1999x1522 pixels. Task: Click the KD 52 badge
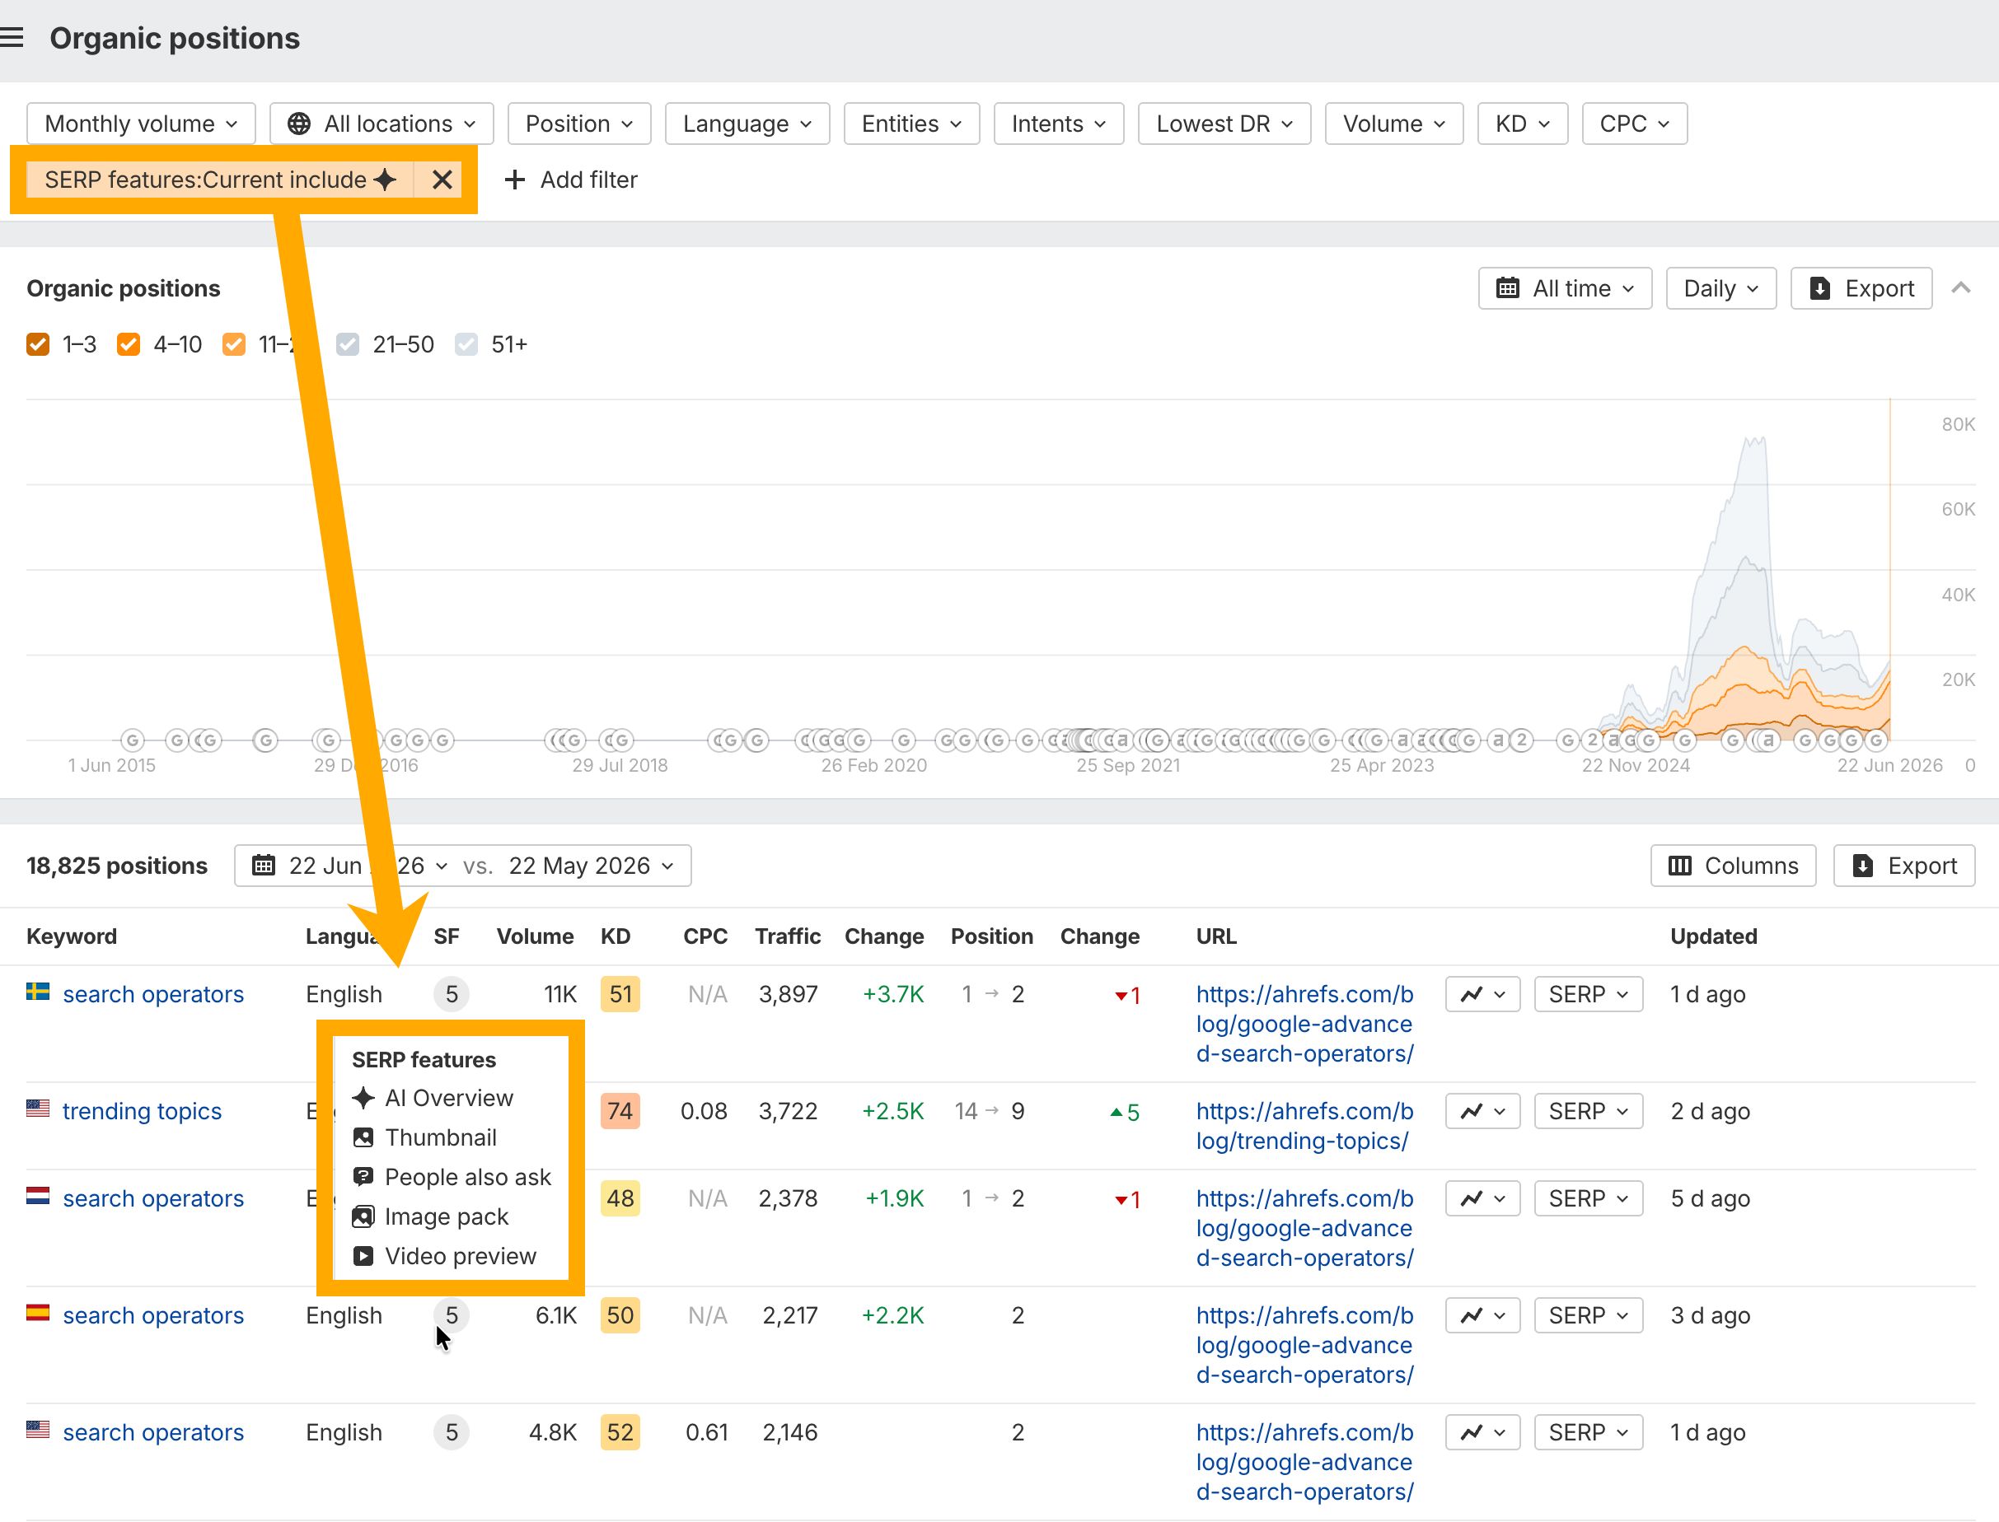click(x=620, y=1432)
